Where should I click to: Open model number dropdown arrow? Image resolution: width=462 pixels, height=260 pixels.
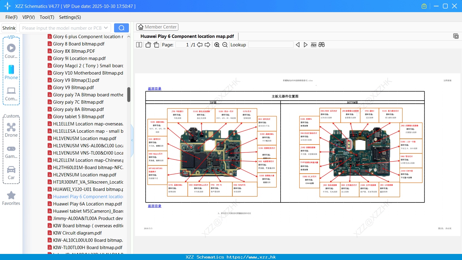click(x=106, y=28)
